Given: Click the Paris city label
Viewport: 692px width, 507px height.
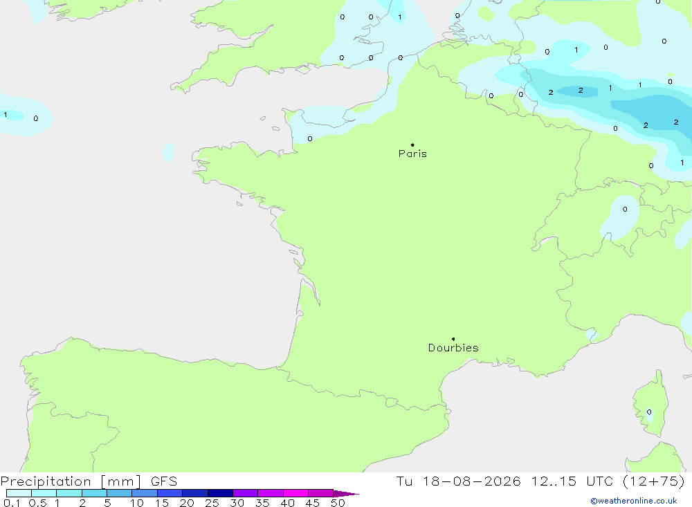Looking at the screenshot, I should click(412, 154).
